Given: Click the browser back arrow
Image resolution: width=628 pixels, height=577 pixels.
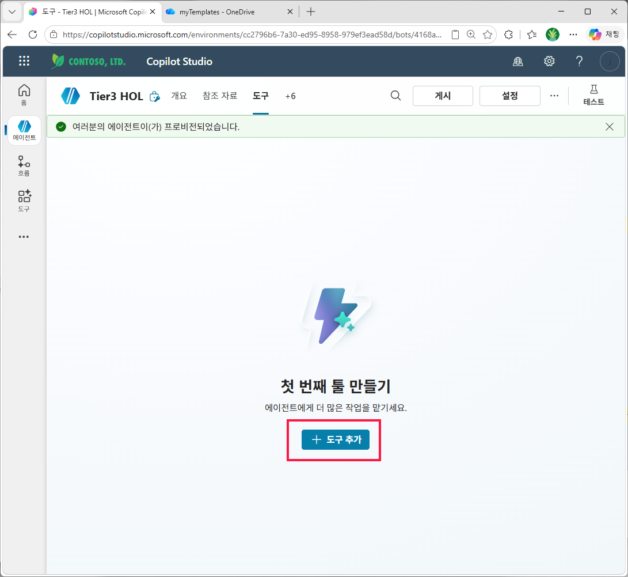Looking at the screenshot, I should pos(12,35).
